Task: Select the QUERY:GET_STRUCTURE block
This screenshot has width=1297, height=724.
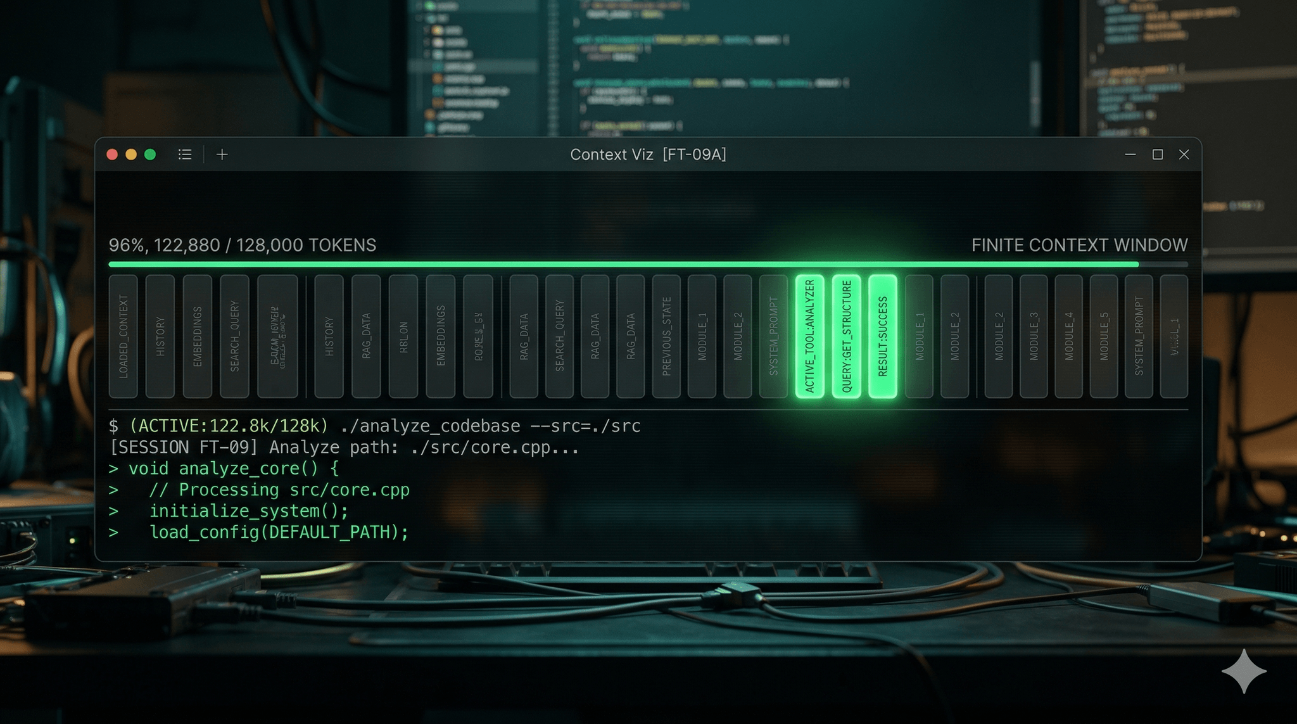Action: pyautogui.click(x=846, y=336)
